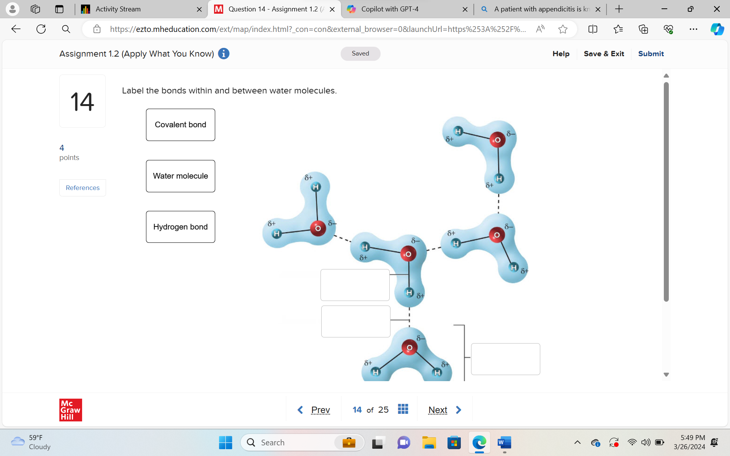Click the McGraw Hill logo

pyautogui.click(x=70, y=410)
